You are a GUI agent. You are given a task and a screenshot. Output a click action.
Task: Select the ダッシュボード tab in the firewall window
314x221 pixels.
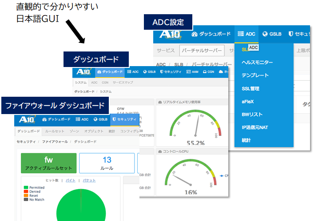pos(28,131)
